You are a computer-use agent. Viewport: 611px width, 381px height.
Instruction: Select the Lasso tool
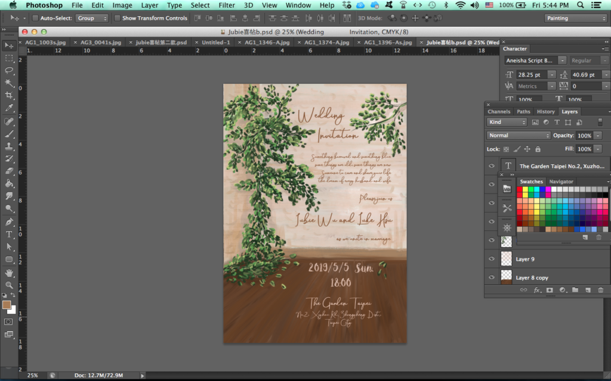(9, 70)
